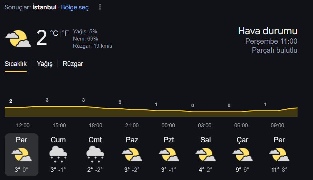313x180 pixels.
Task: Switch temperature unit to °F
Action: 65,33
